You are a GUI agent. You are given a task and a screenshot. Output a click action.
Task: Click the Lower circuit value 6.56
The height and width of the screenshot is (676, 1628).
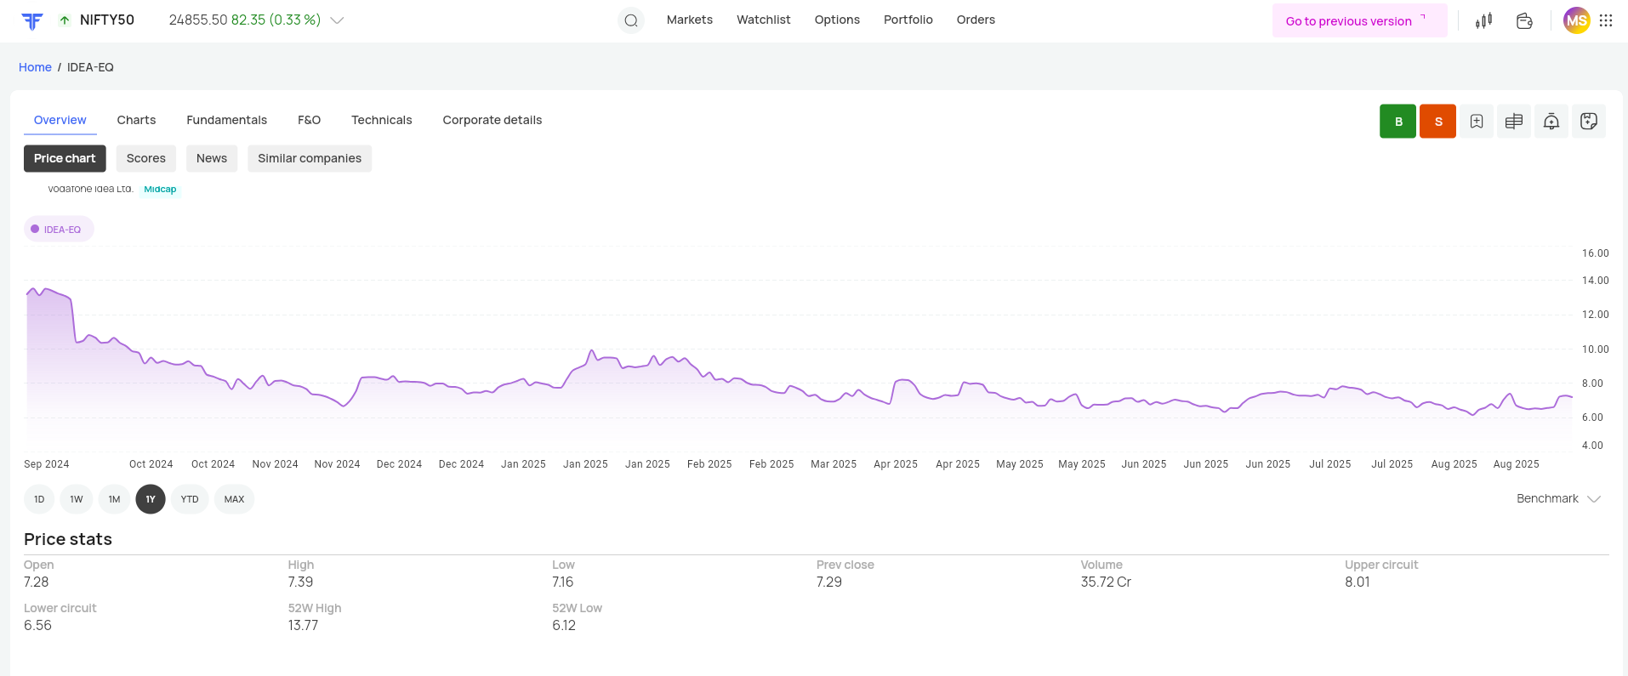(37, 625)
